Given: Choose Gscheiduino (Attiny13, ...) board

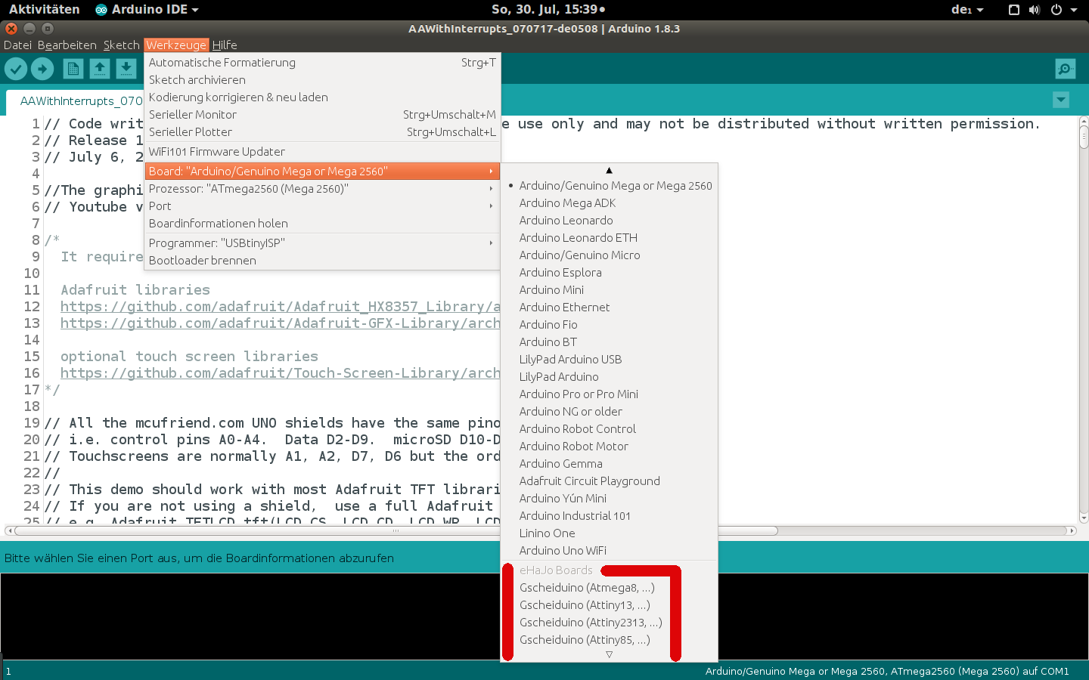Looking at the screenshot, I should tap(610, 605).
